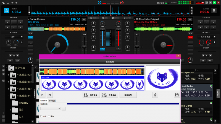Viewport: 221px width, 124px height.
Task: Enable the 拉伸 stretch checkbox
Action: coord(41,116)
